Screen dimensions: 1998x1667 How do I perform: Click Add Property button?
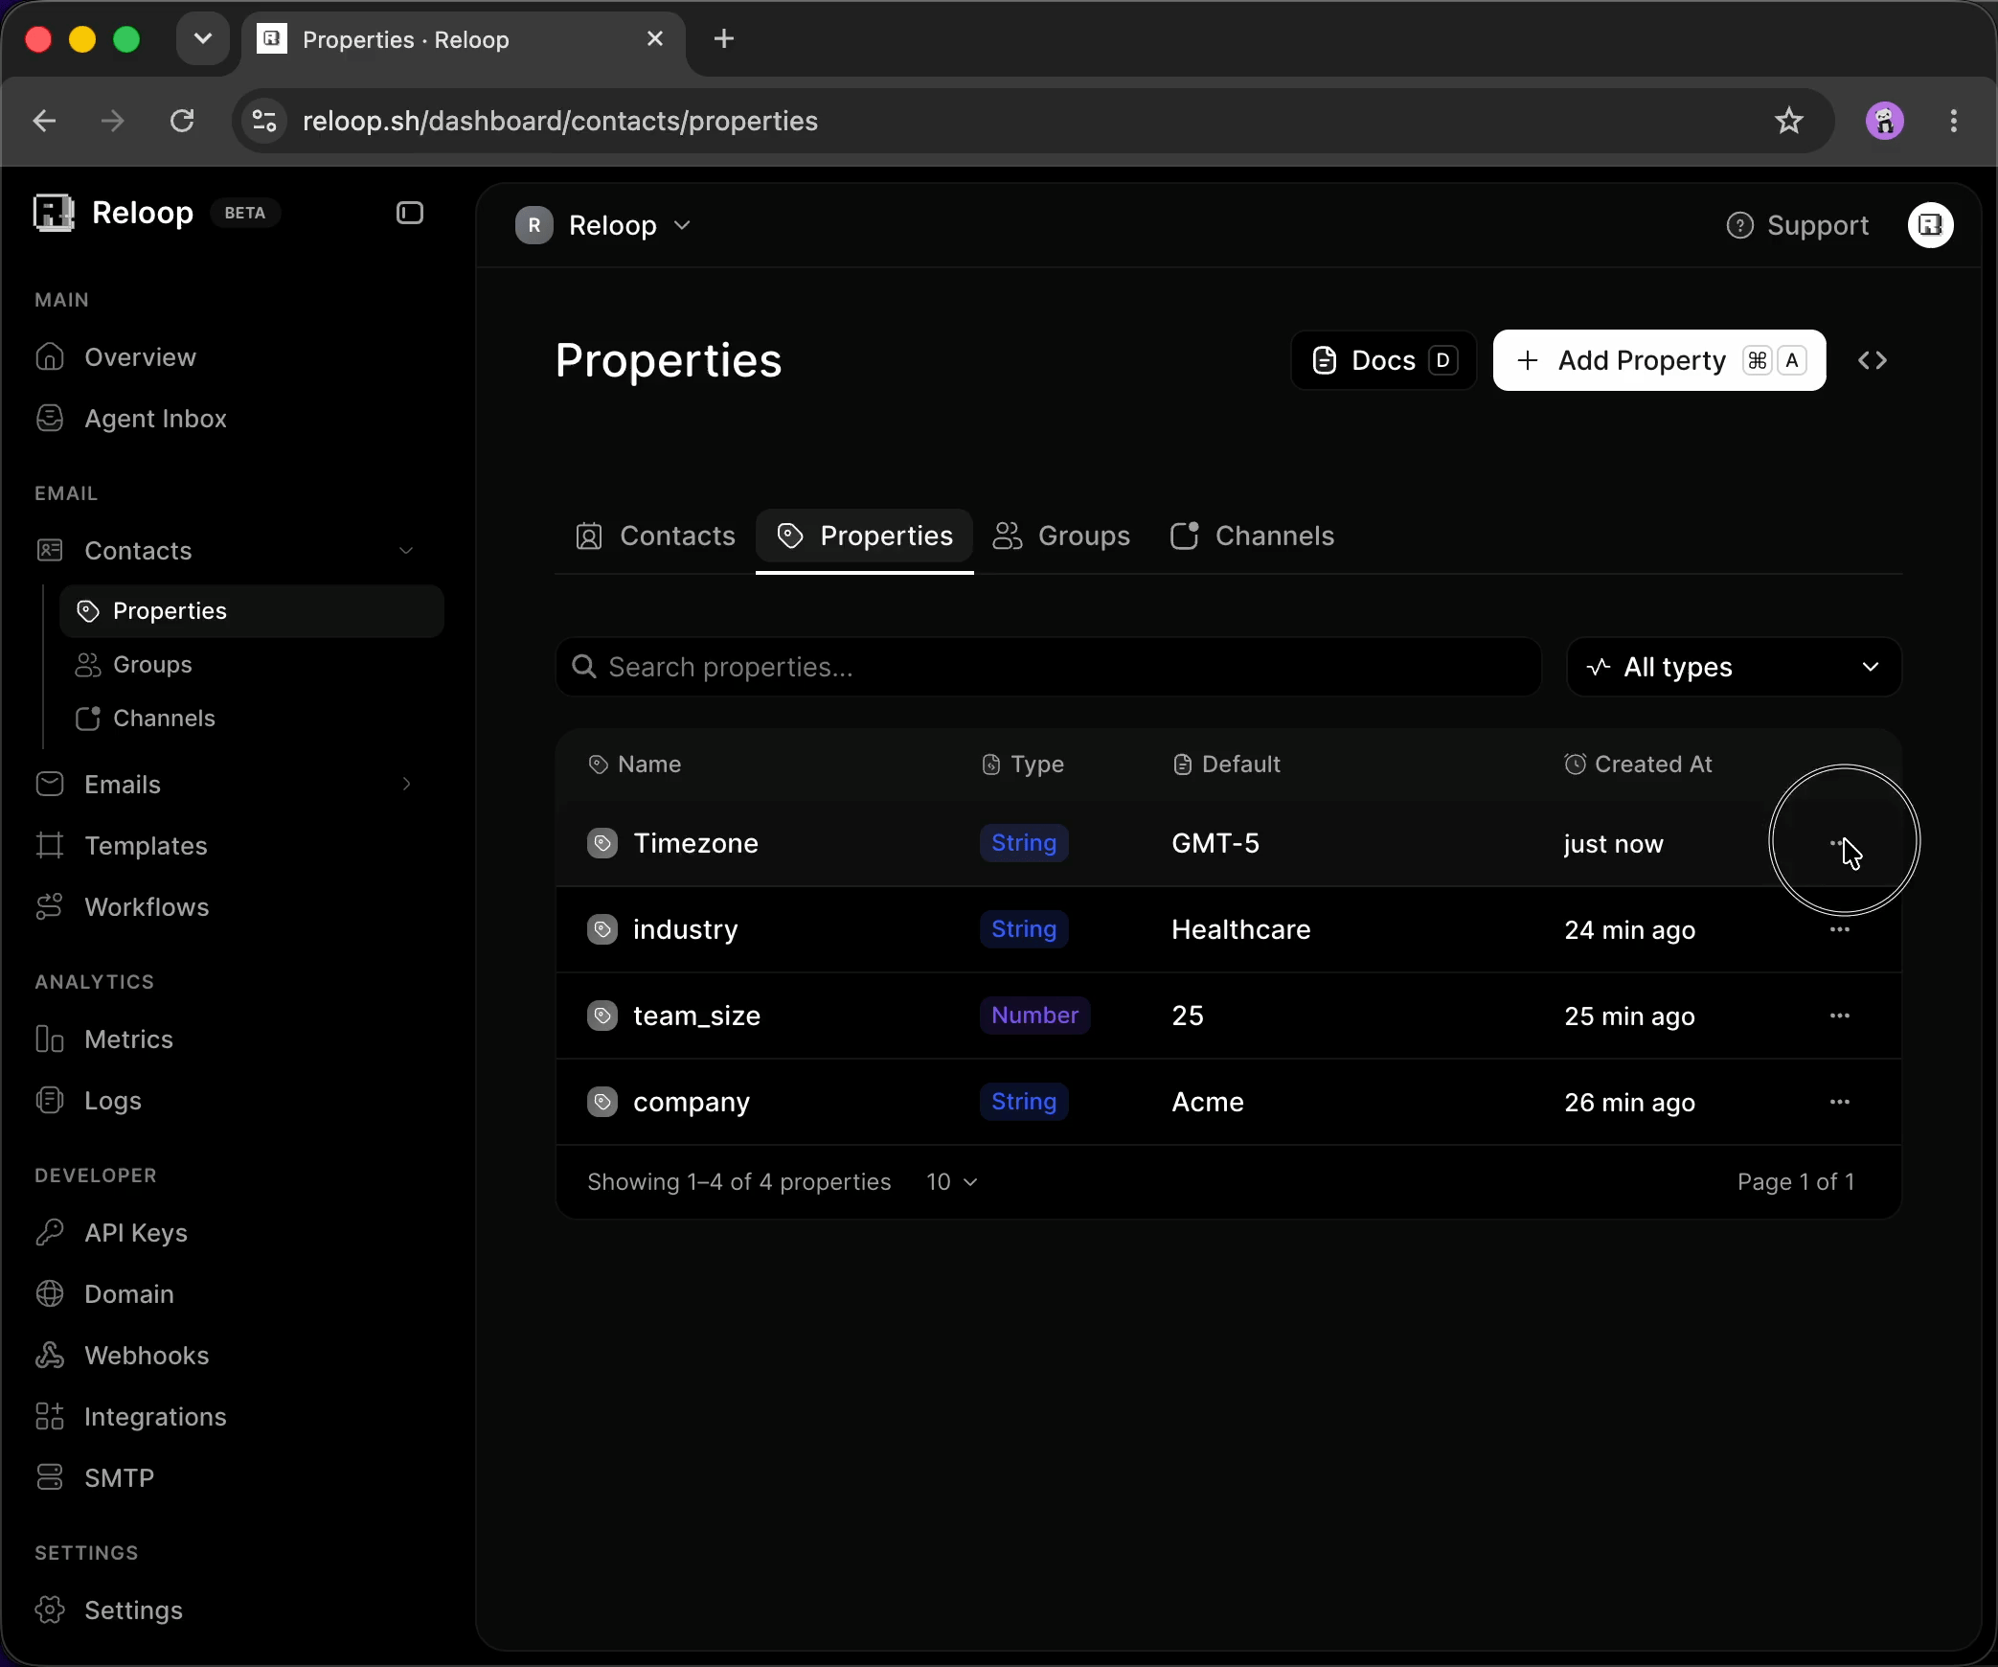pyautogui.click(x=1660, y=360)
